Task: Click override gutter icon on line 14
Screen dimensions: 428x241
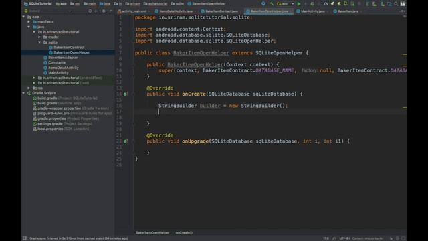Action: click(125, 94)
